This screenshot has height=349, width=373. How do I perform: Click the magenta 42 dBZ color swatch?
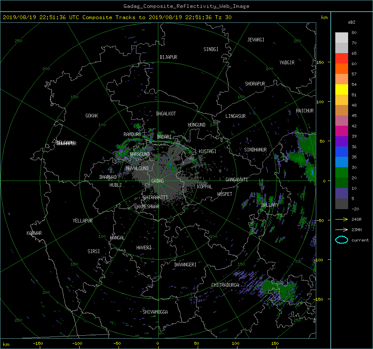click(x=342, y=131)
